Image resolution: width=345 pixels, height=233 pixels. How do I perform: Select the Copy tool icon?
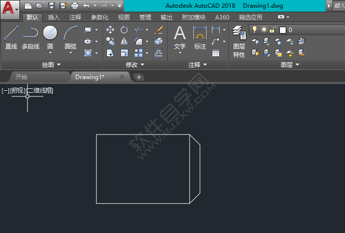pyautogui.click(x=110, y=41)
